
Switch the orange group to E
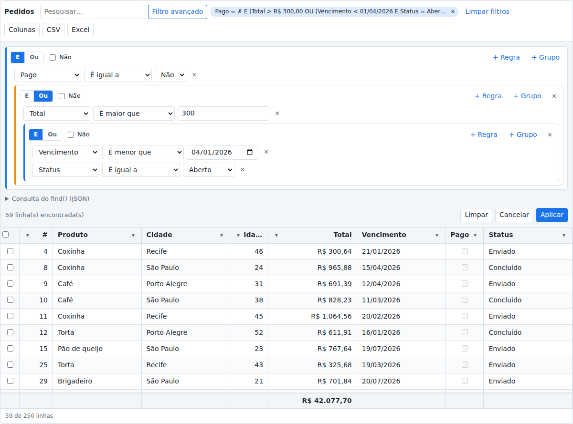click(27, 96)
